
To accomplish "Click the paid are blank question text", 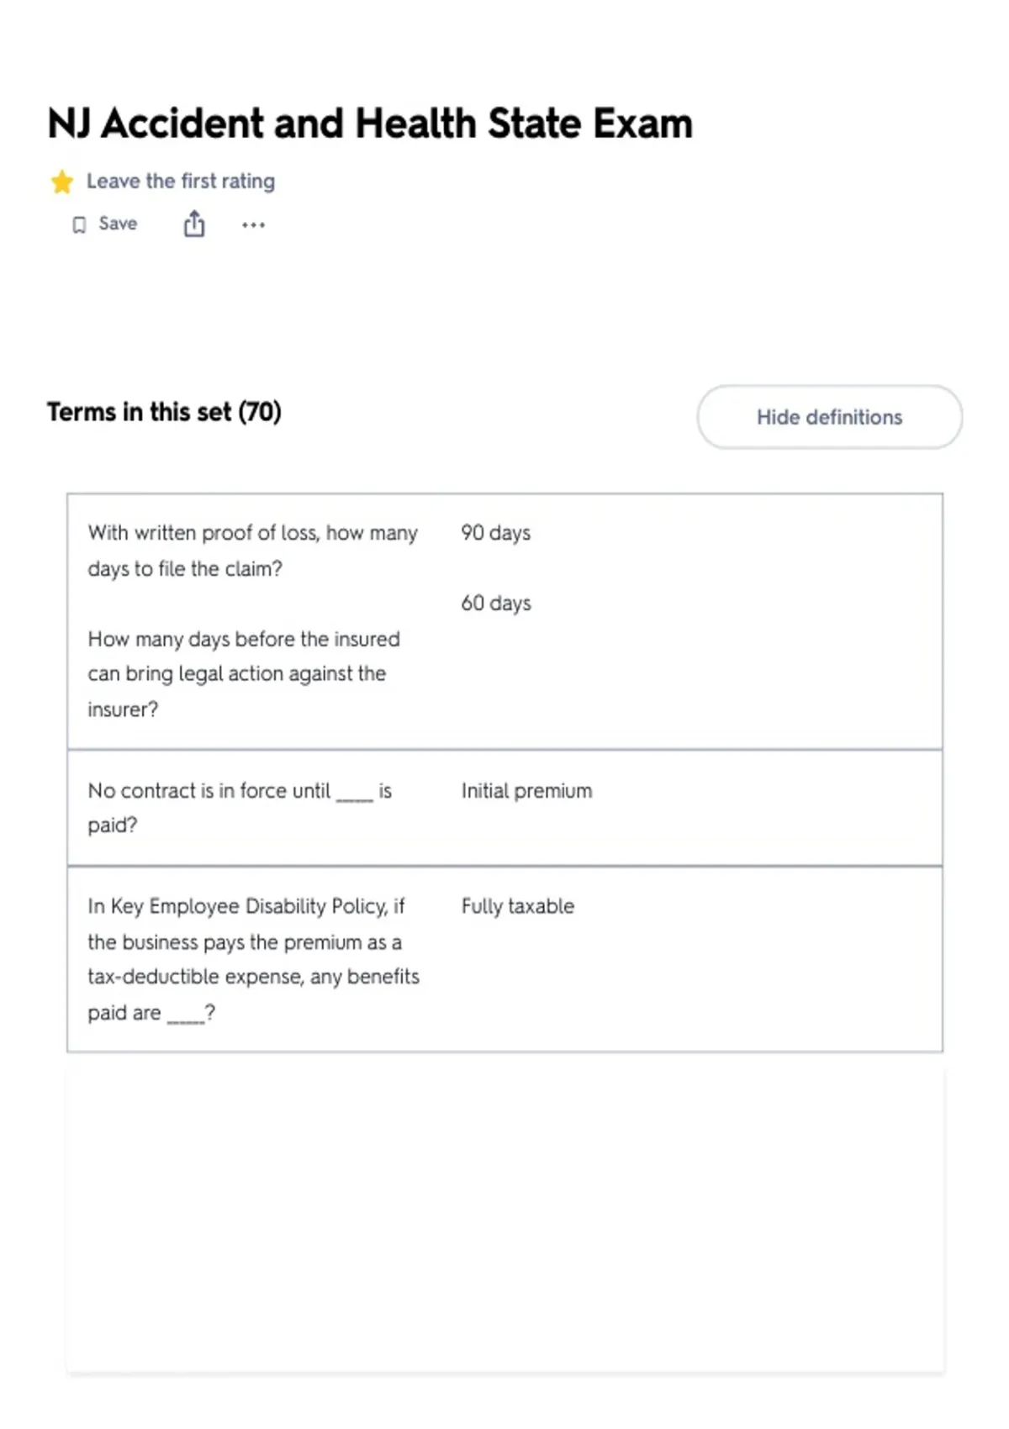I will point(151,1013).
